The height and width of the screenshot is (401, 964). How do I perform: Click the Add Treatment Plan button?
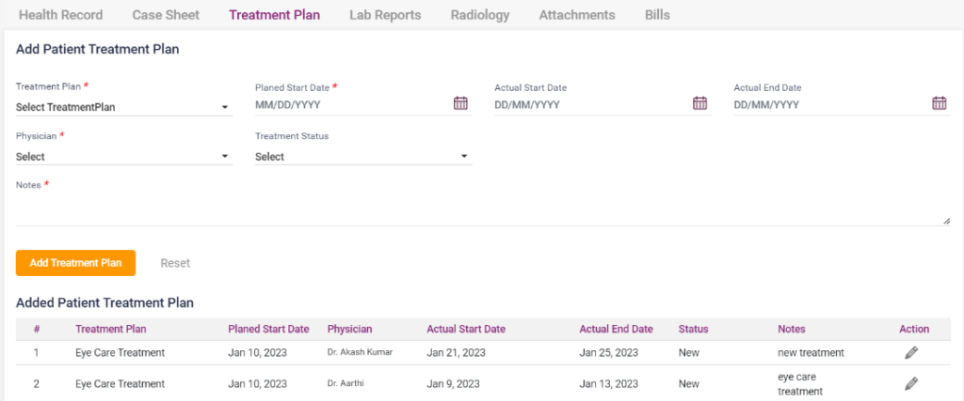(75, 263)
